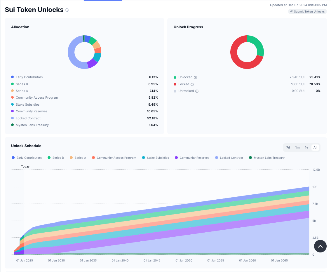
Task: Select the 9.49% allocation value
Action: point(153,104)
